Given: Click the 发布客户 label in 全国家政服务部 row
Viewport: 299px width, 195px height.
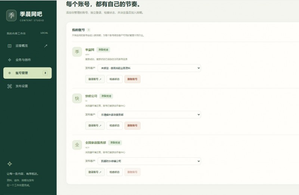Looking at the screenshot, I should click(x=90, y=161).
